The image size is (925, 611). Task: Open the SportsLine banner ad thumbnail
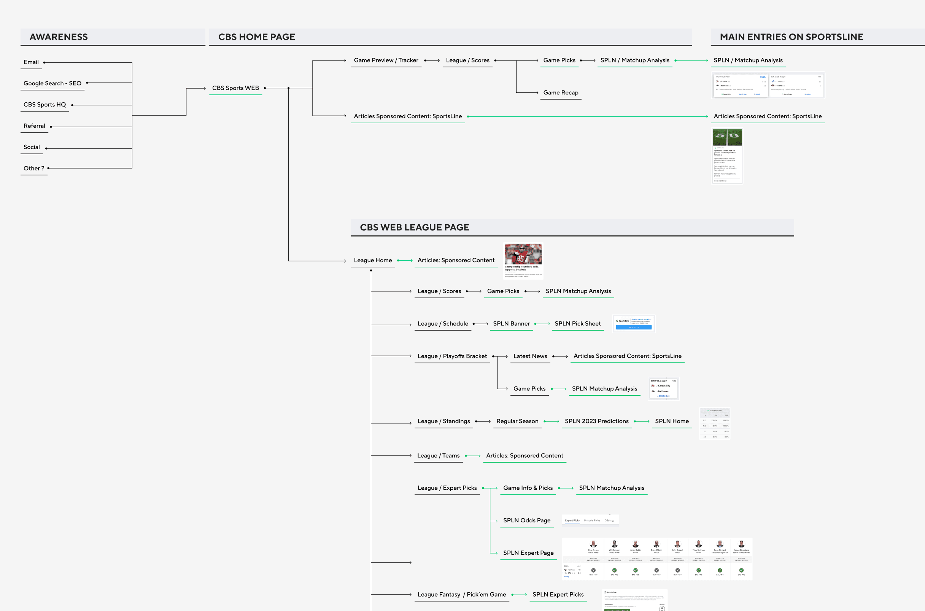pos(634,324)
